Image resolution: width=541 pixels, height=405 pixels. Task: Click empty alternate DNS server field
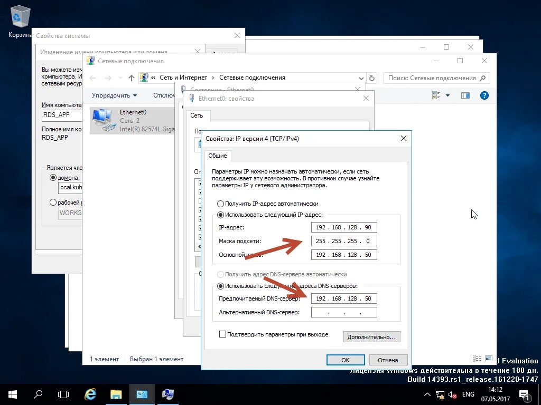point(344,312)
